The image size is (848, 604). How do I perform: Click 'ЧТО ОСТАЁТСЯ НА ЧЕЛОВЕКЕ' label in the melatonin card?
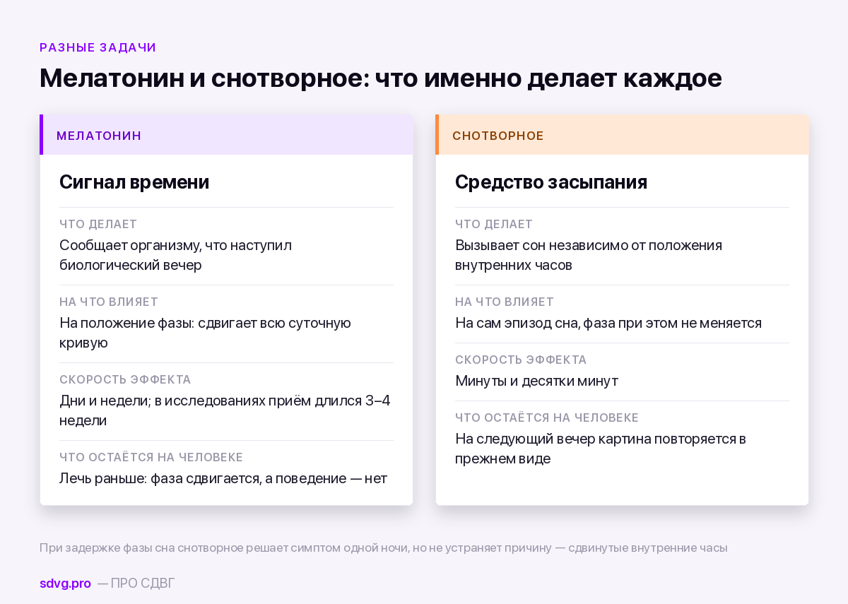[x=151, y=458]
